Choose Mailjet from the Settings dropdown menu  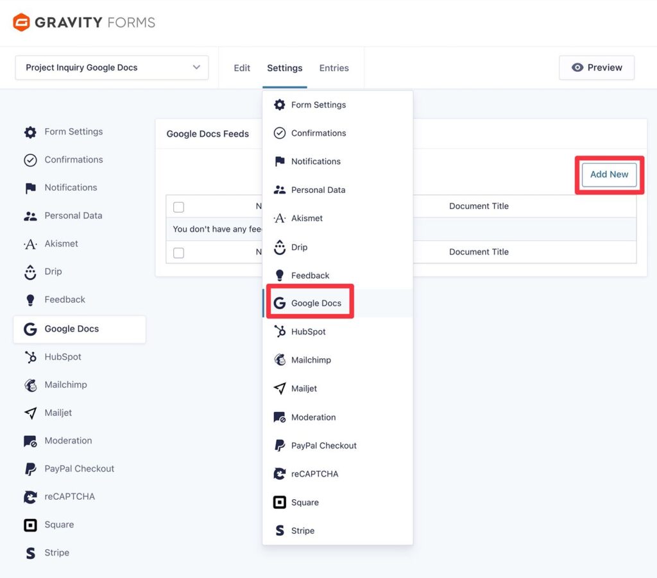[337, 388]
